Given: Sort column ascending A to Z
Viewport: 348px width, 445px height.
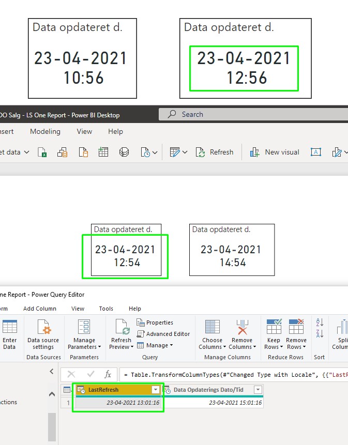Looking at the screenshot, I should click(x=320, y=322).
